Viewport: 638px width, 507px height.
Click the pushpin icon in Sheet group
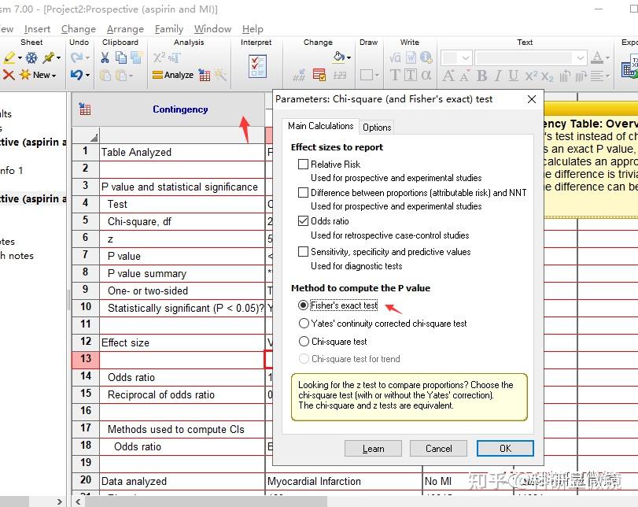[49, 57]
